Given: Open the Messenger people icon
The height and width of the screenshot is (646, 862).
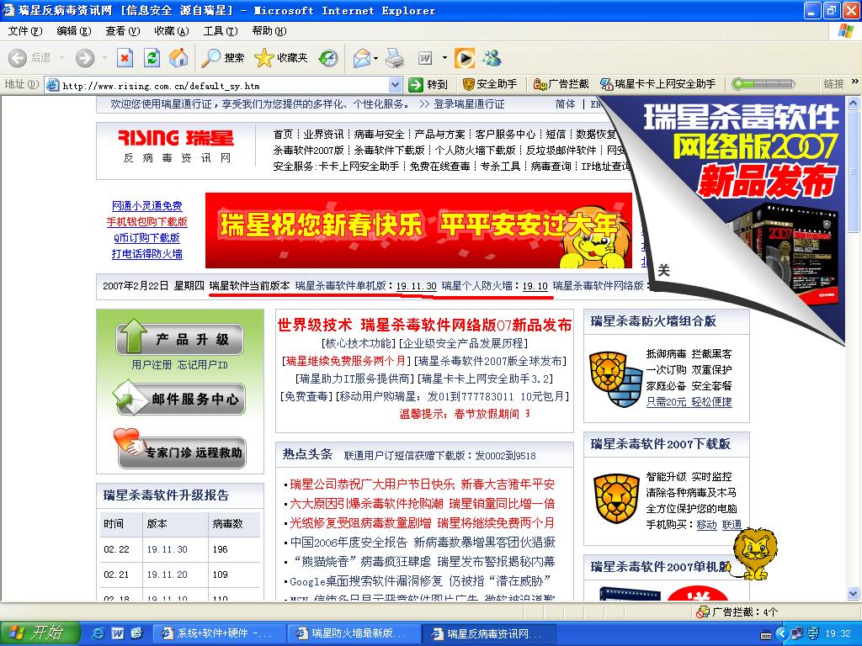Looking at the screenshot, I should [x=492, y=58].
